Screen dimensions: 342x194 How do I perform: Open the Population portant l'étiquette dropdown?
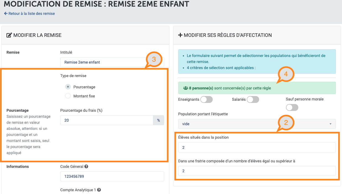pyautogui.click(x=257, y=124)
